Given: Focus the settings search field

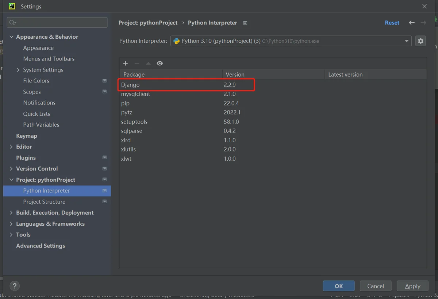Looking at the screenshot, I should tap(57, 23).
